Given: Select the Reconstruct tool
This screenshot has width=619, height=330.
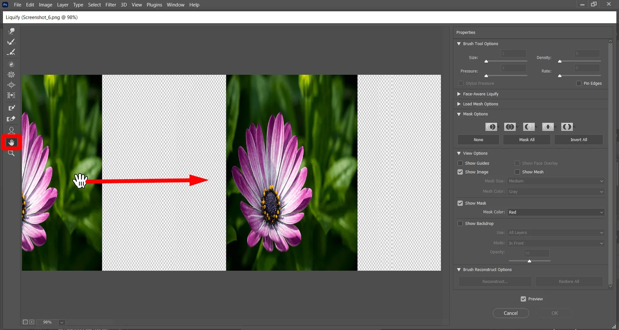Looking at the screenshot, I should point(12,42).
